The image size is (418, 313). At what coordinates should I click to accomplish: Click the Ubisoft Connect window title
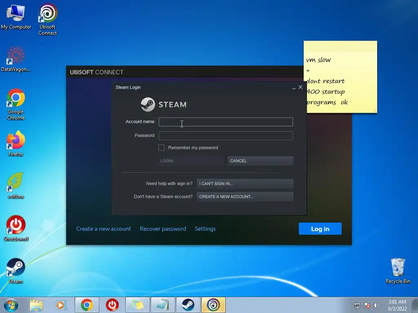(x=96, y=72)
